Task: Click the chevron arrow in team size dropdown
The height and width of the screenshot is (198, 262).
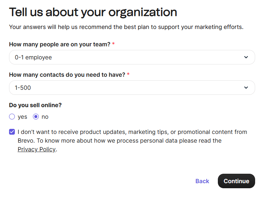Action: click(246, 57)
